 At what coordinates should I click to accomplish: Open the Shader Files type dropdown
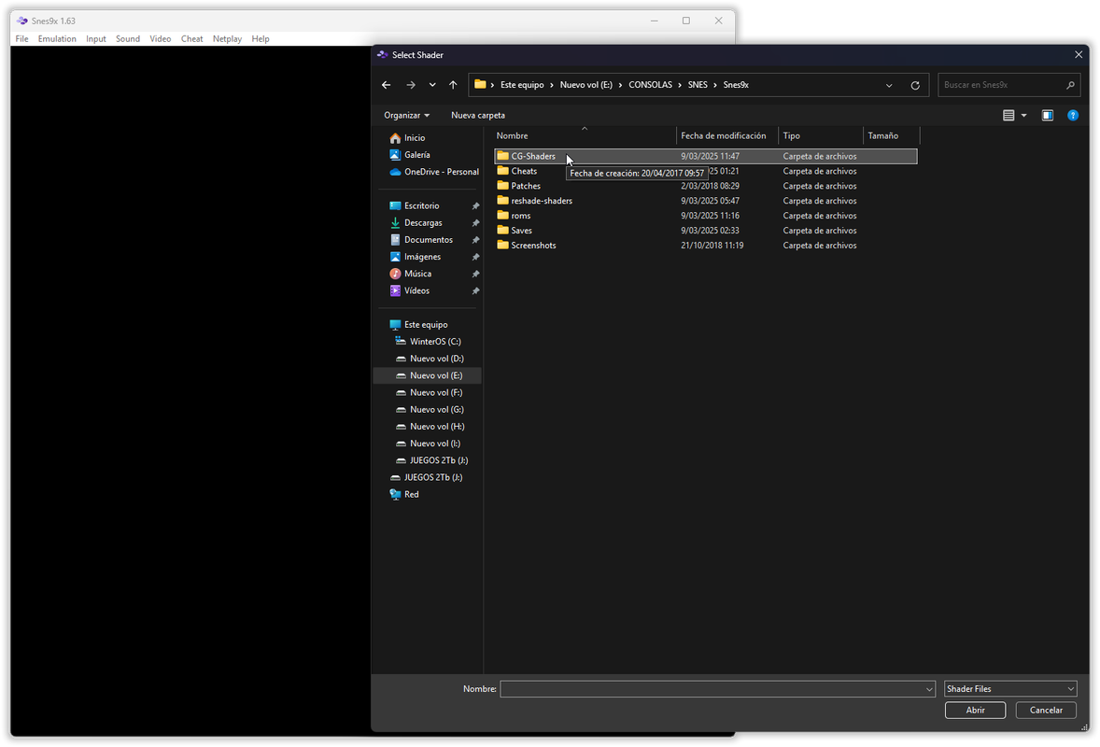click(1010, 689)
